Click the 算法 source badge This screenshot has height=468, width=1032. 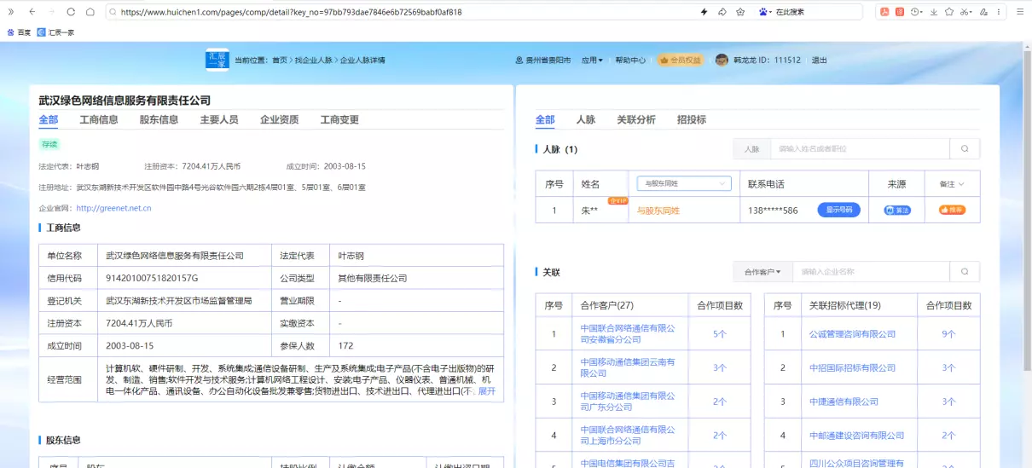coord(897,210)
